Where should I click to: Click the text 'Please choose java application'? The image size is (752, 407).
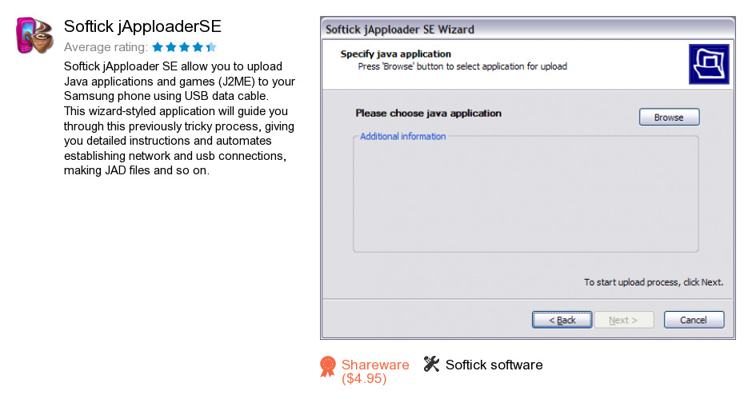(428, 113)
